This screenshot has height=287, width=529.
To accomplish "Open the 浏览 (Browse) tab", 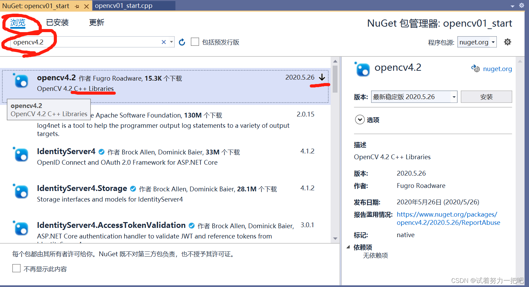I will tap(18, 23).
